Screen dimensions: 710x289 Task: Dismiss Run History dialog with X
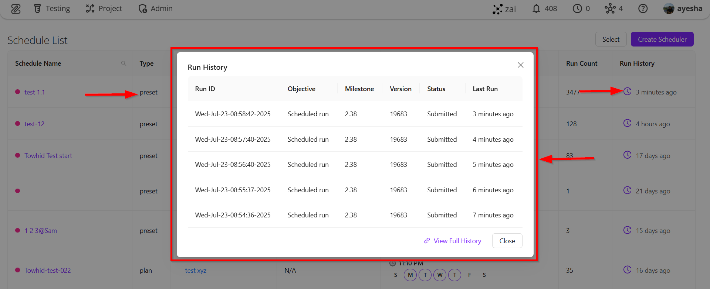520,65
